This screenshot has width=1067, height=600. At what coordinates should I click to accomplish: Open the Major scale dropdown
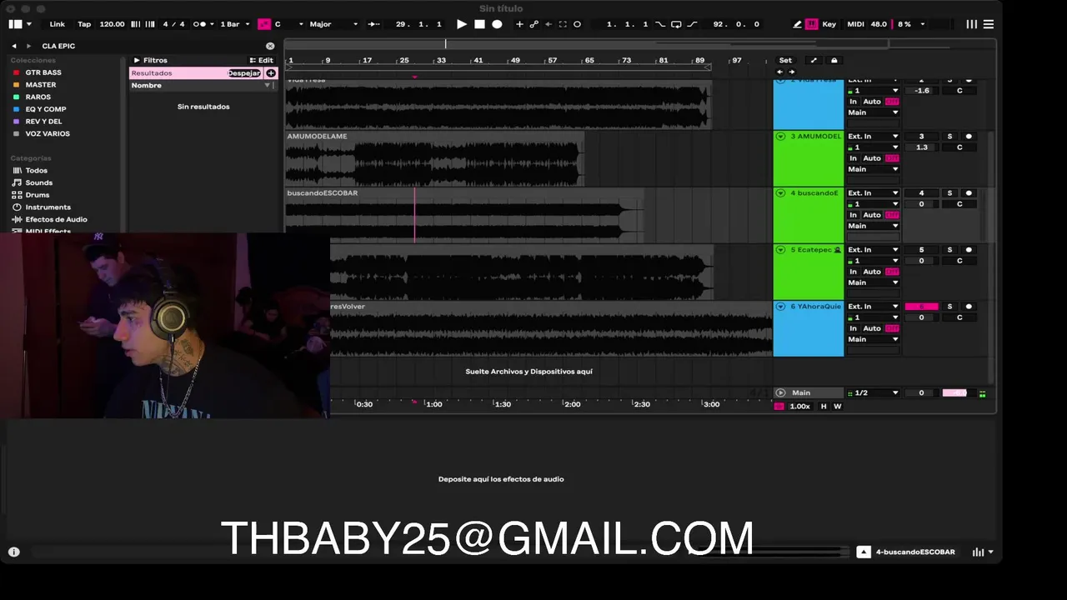click(x=333, y=24)
